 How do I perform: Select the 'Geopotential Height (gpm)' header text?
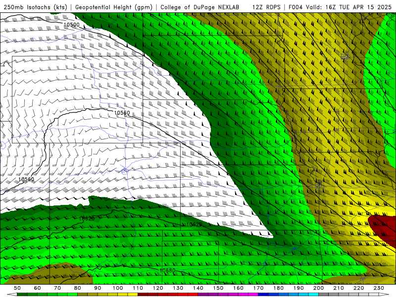point(114,7)
